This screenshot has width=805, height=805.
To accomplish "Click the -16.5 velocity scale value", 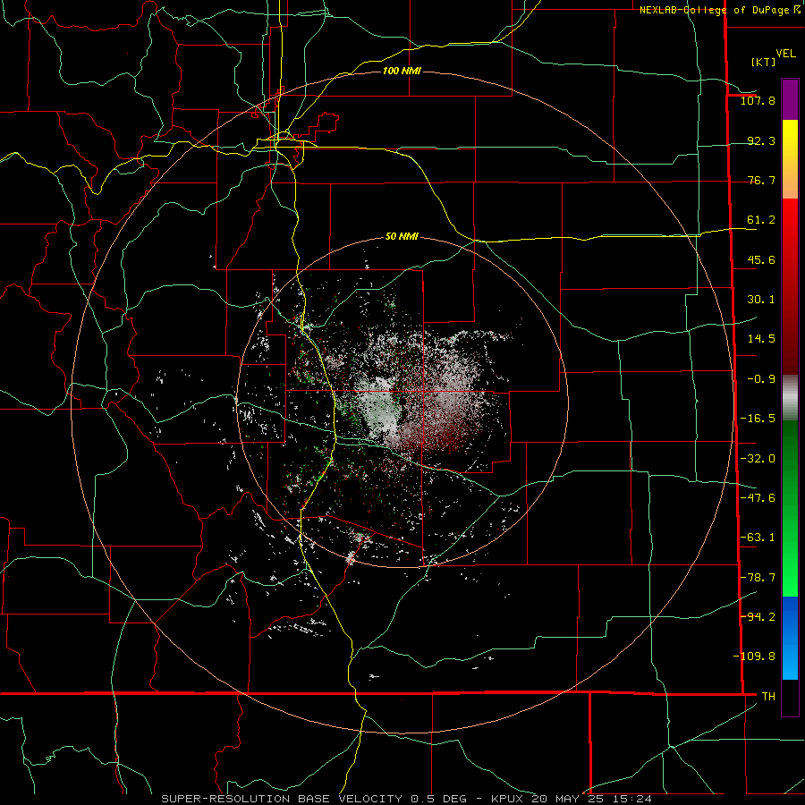I will tap(758, 419).
